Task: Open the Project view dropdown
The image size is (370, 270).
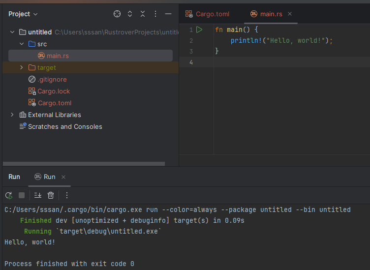Action: [x=23, y=14]
